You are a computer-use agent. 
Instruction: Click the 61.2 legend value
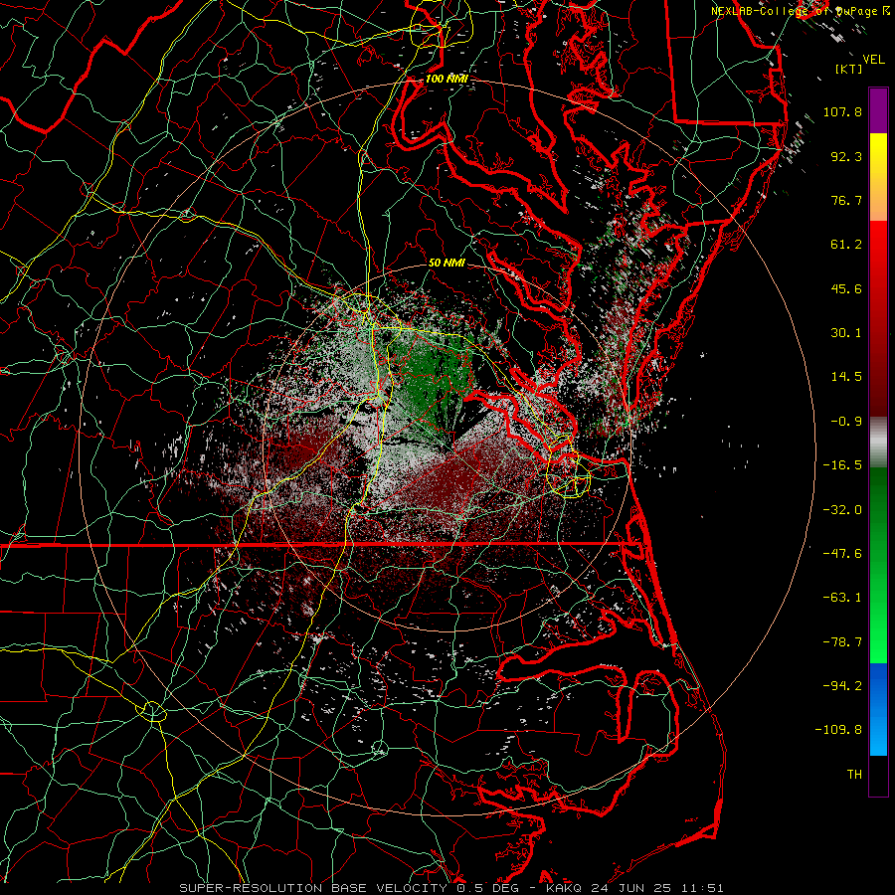click(x=846, y=245)
